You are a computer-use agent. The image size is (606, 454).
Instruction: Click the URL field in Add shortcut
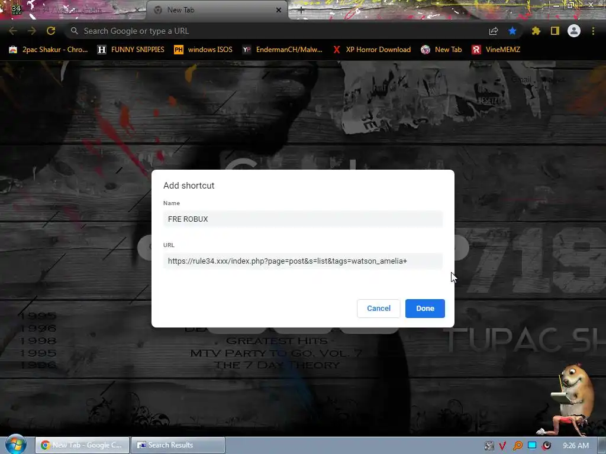point(302,261)
